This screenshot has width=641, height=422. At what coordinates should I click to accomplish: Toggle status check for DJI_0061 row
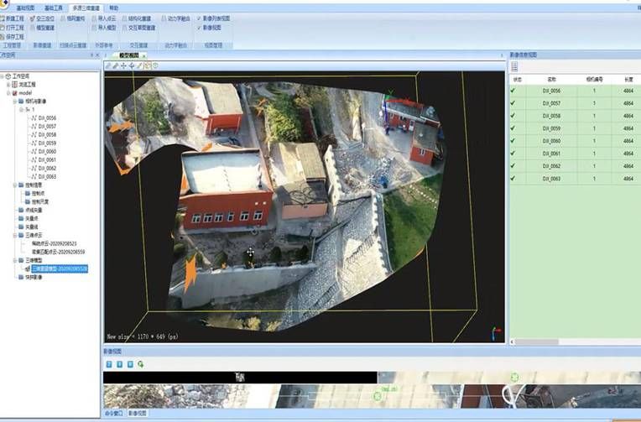pyautogui.click(x=513, y=154)
